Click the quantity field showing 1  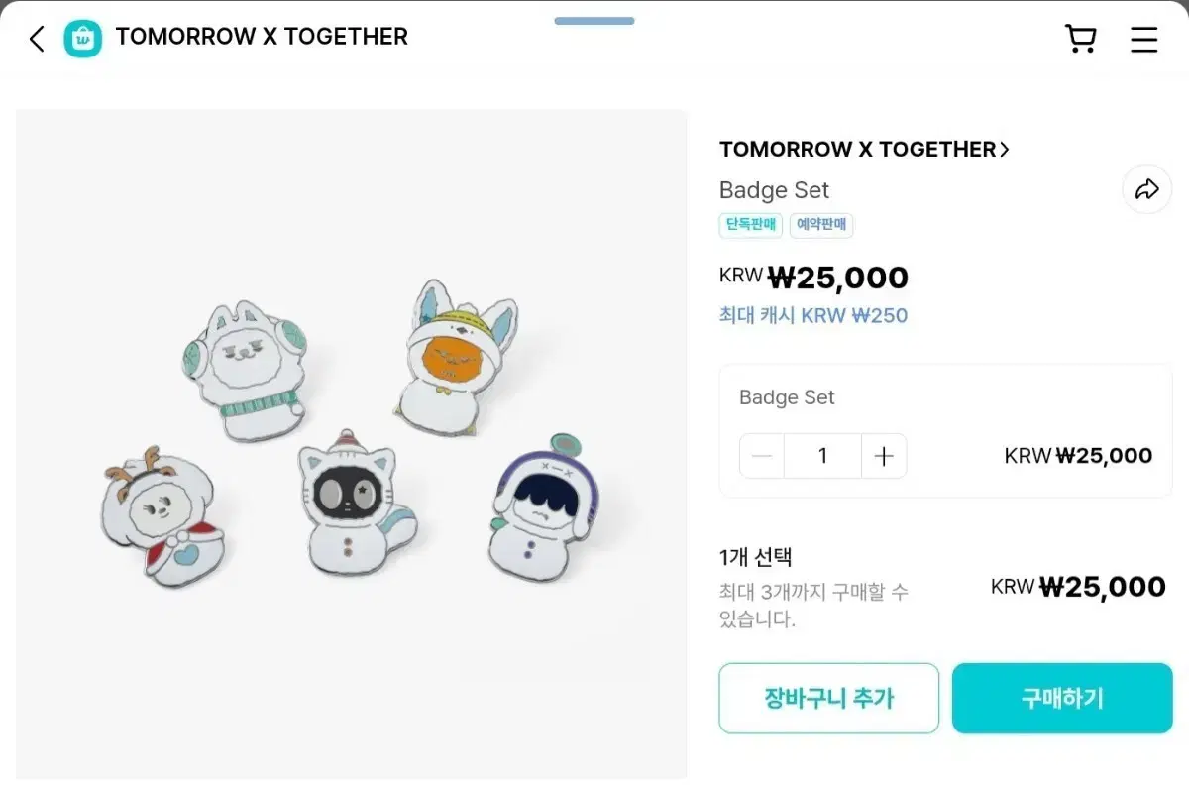(x=822, y=456)
